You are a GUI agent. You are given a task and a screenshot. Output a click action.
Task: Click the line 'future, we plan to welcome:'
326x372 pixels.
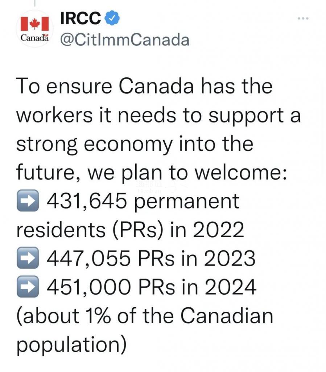tap(152, 173)
